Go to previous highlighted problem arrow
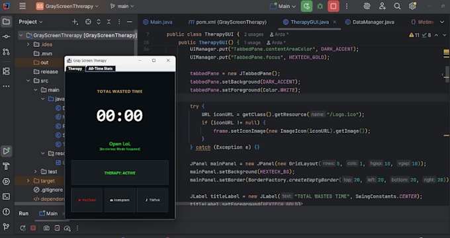450x238 pixels. point(436,35)
